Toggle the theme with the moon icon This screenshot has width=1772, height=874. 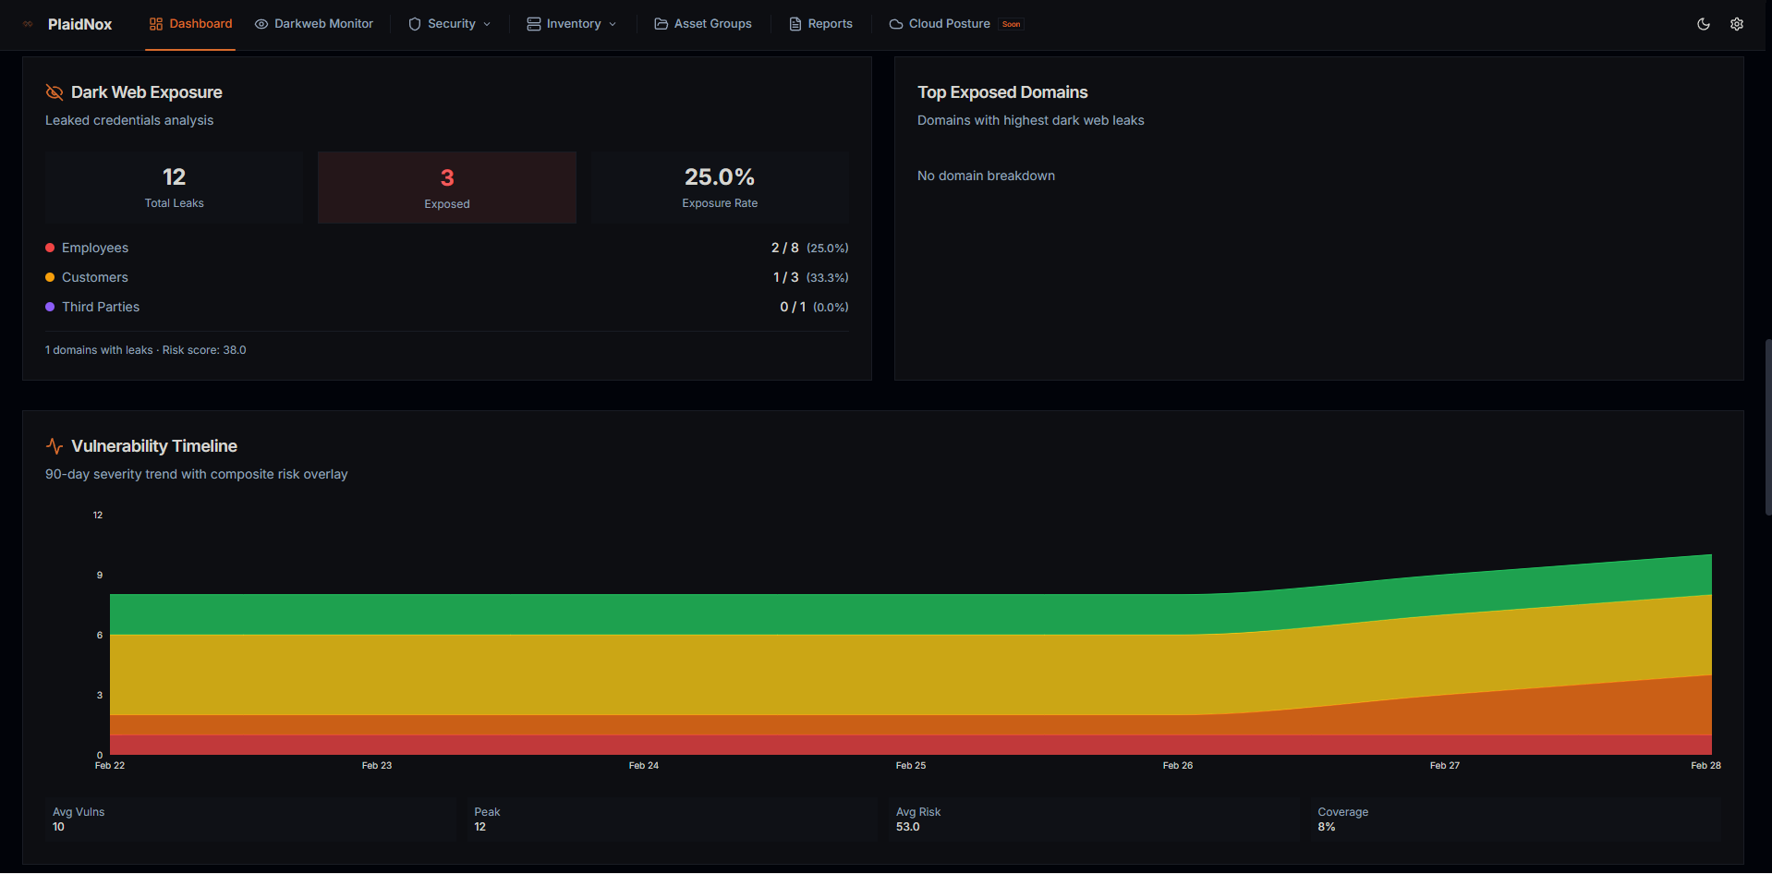1704,24
